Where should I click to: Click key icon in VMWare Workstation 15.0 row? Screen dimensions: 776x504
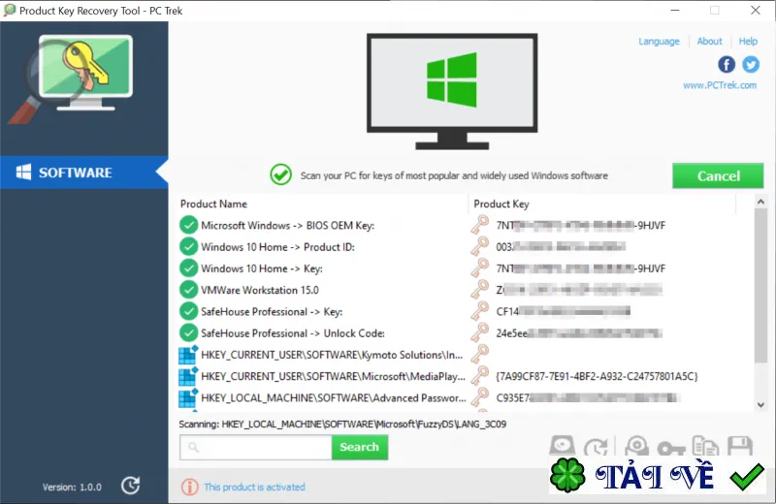pyautogui.click(x=479, y=290)
